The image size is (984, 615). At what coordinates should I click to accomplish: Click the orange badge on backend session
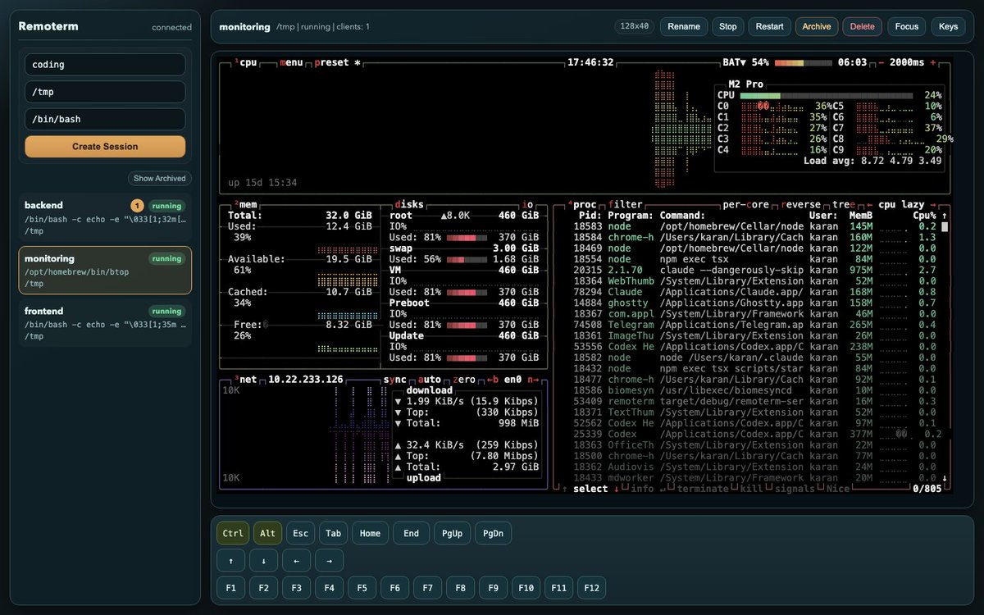click(138, 206)
